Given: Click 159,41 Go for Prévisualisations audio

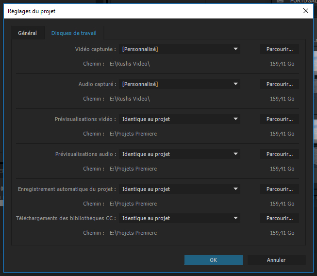Looking at the screenshot, I should tap(282, 169).
